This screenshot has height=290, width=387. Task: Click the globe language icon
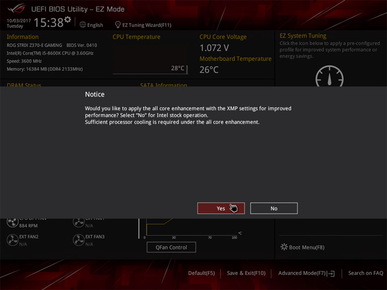[83, 25]
